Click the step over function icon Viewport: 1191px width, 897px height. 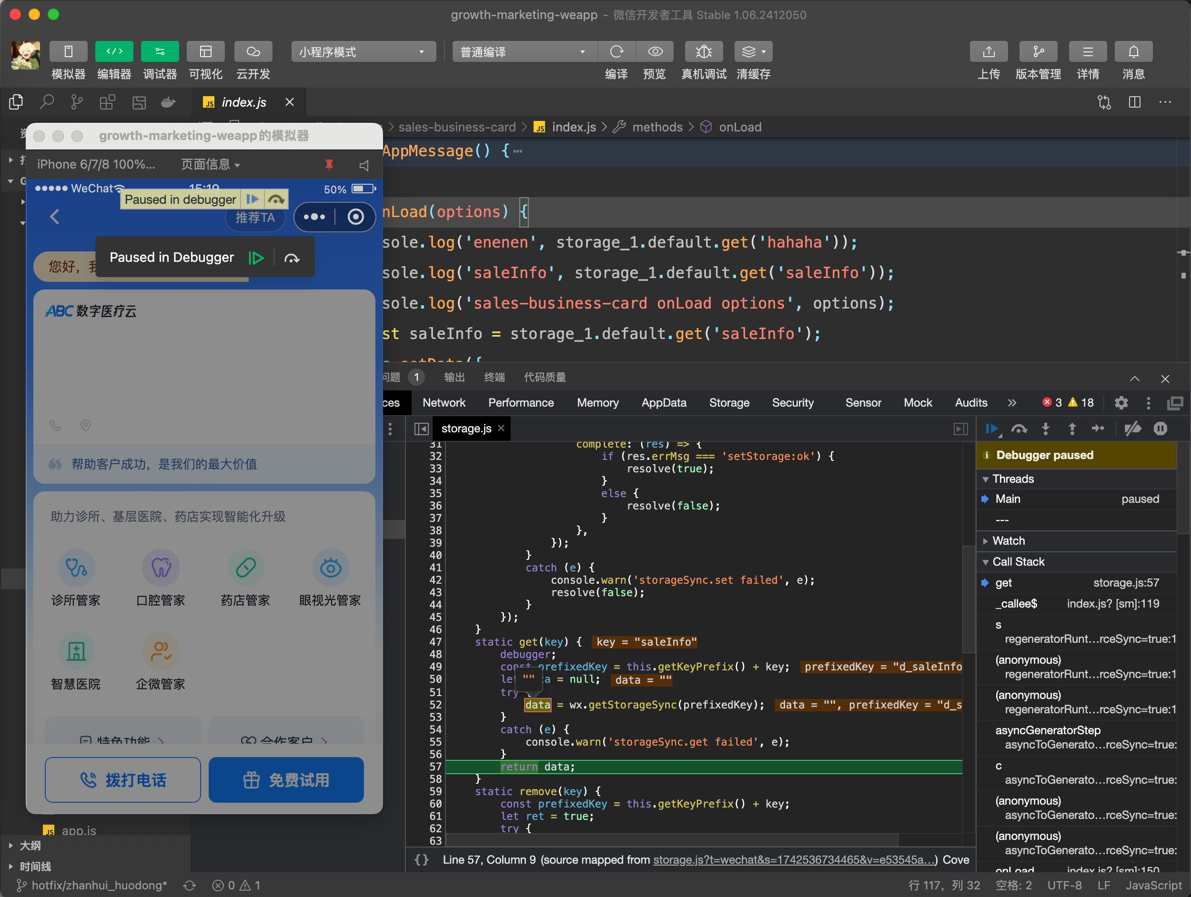pos(1019,429)
